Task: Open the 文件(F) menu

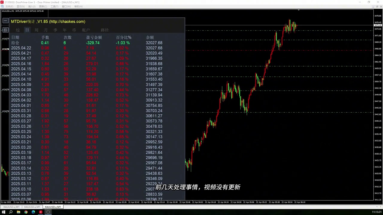Action: tap(9, 6)
